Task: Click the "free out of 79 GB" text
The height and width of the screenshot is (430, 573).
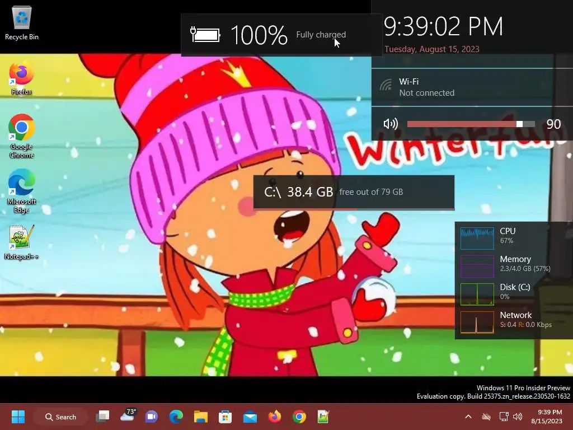Action: [371, 192]
